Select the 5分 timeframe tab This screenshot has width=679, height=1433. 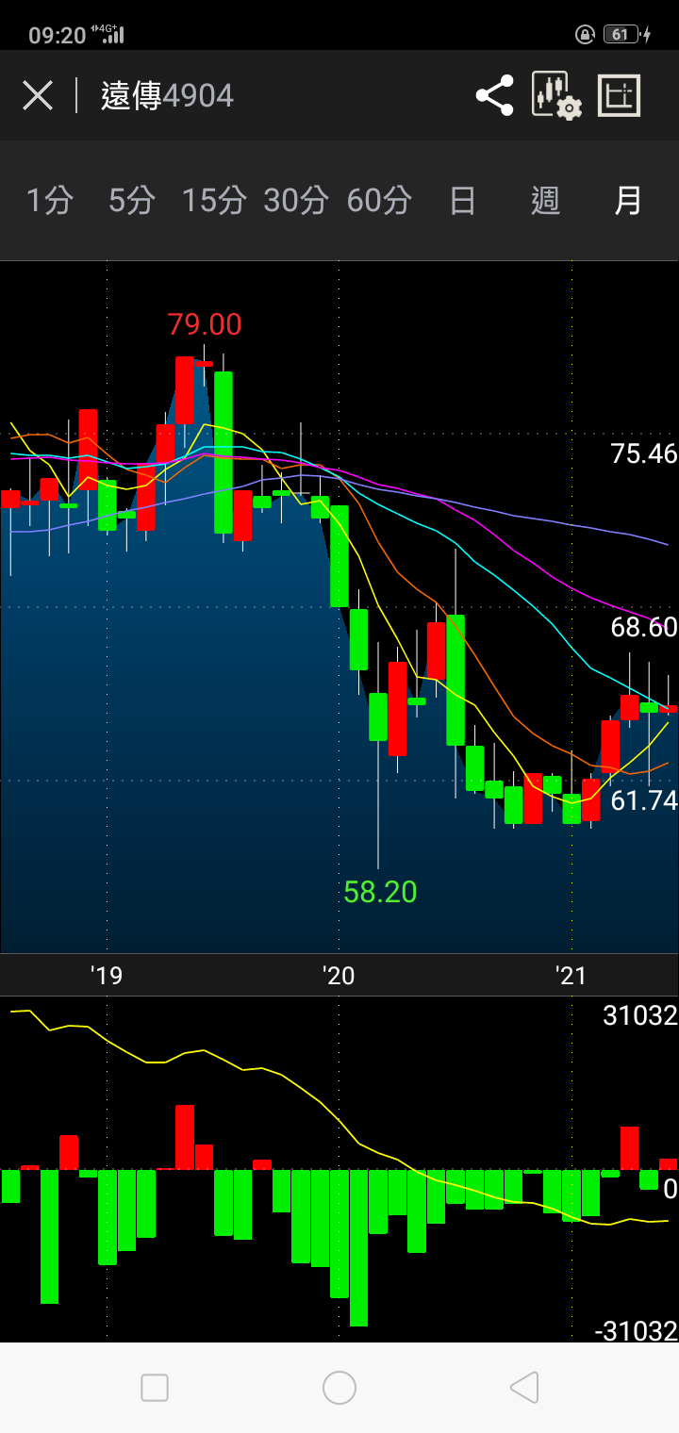pos(131,200)
